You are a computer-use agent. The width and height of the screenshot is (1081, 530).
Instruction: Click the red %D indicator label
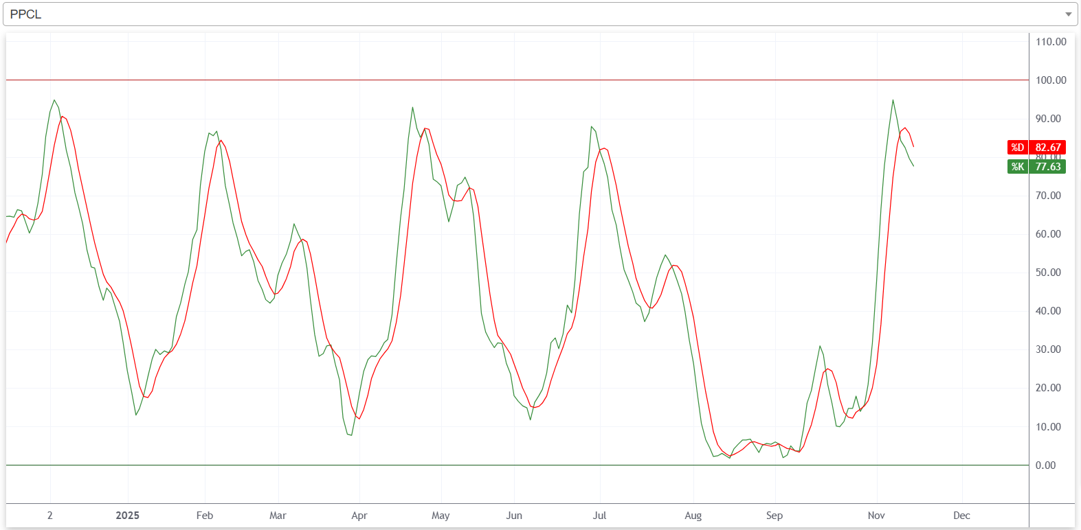pyautogui.click(x=1018, y=148)
